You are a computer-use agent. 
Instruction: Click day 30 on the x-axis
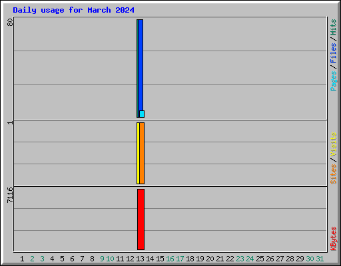[310, 259]
